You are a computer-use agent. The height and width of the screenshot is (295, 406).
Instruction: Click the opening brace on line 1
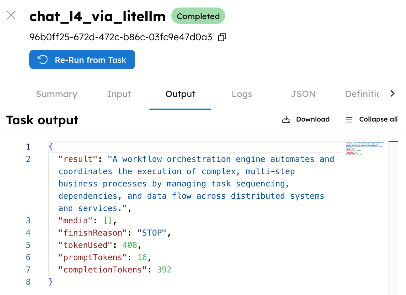(x=51, y=147)
